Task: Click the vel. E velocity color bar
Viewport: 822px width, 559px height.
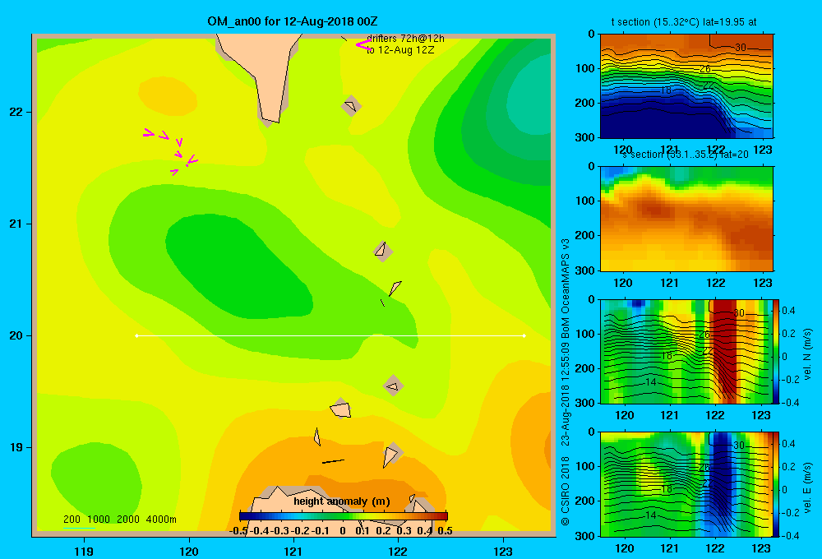Action: click(x=776, y=484)
